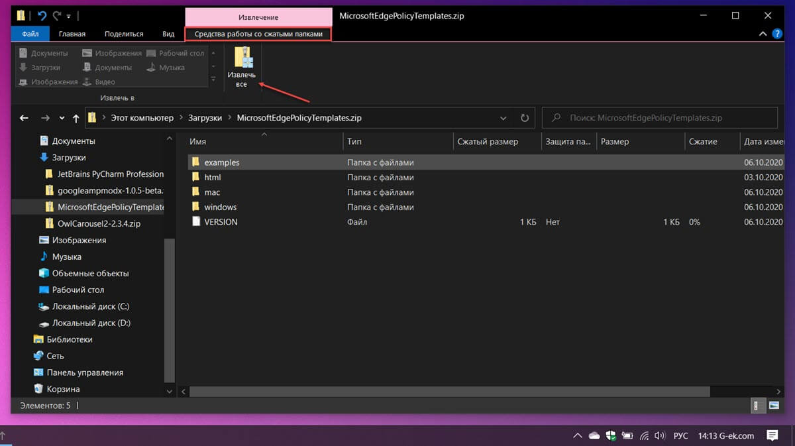This screenshot has height=446, width=795.
Task: Open Help via the blue question mark icon
Action: tap(777, 33)
